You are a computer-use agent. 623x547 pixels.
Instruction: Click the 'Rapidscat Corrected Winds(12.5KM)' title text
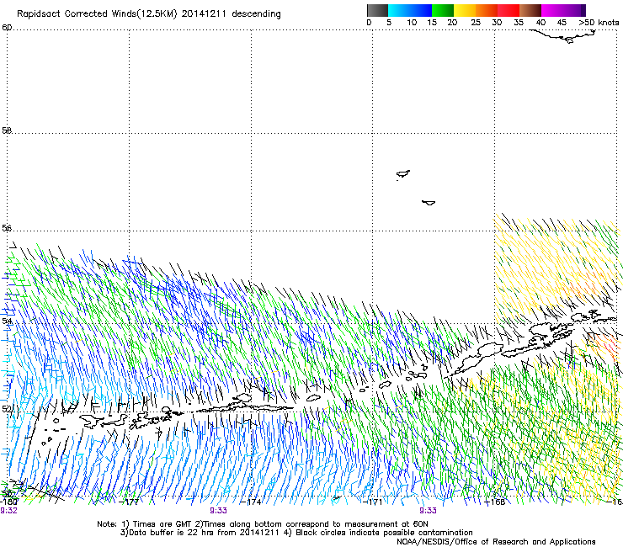click(x=97, y=14)
